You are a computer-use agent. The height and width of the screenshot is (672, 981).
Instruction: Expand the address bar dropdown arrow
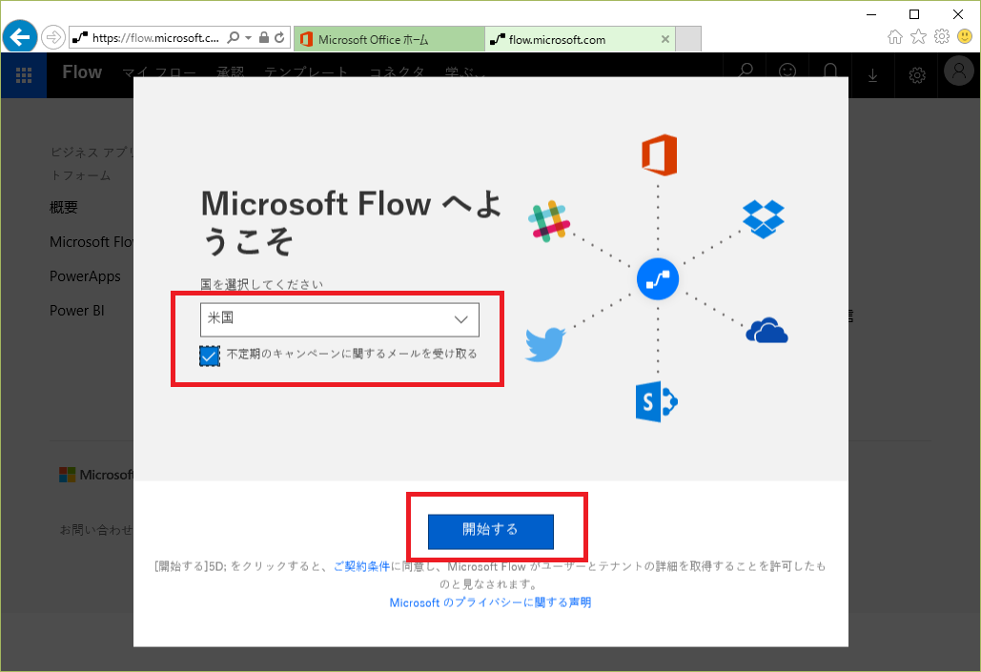pos(249,37)
